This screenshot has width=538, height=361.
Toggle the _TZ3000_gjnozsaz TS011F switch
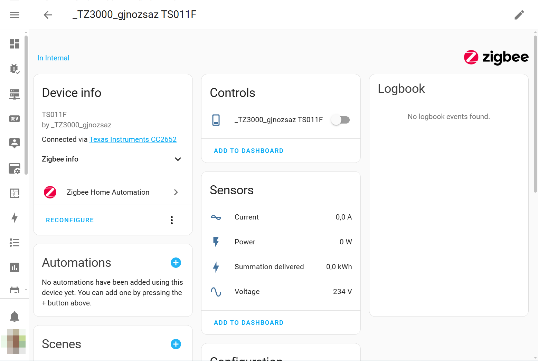pyautogui.click(x=341, y=120)
